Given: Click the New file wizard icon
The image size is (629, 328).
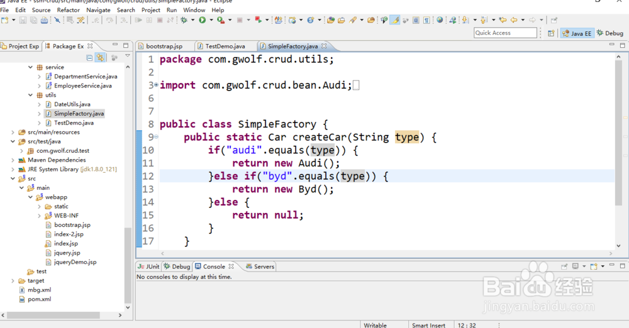Looking at the screenshot, I should (4, 20).
